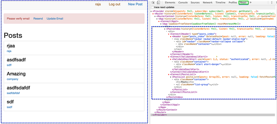Open the sdf post
The width and height of the screenshot is (277, 124).
coord(10,102)
